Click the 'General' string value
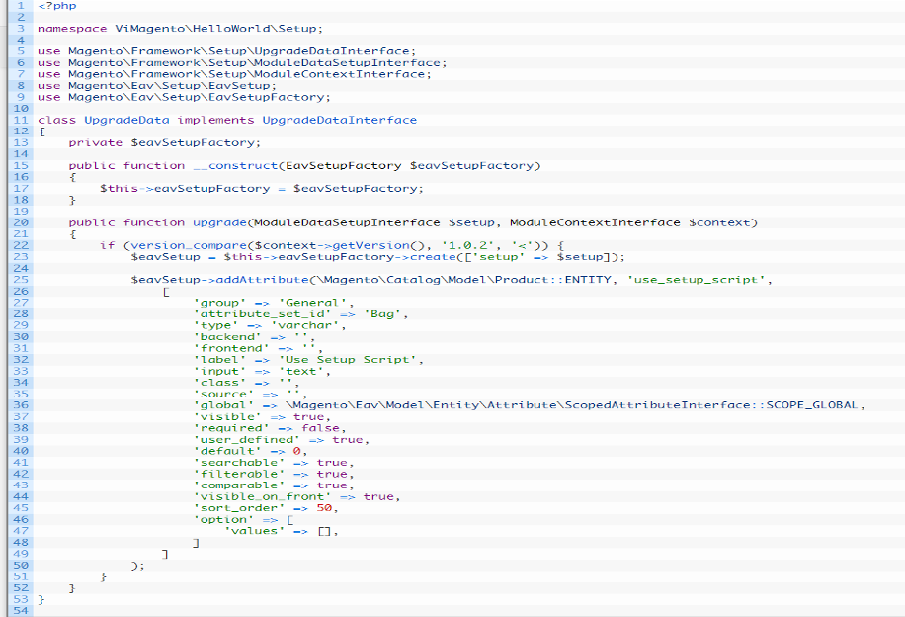Image resolution: width=905 pixels, height=617 pixels. click(x=312, y=303)
